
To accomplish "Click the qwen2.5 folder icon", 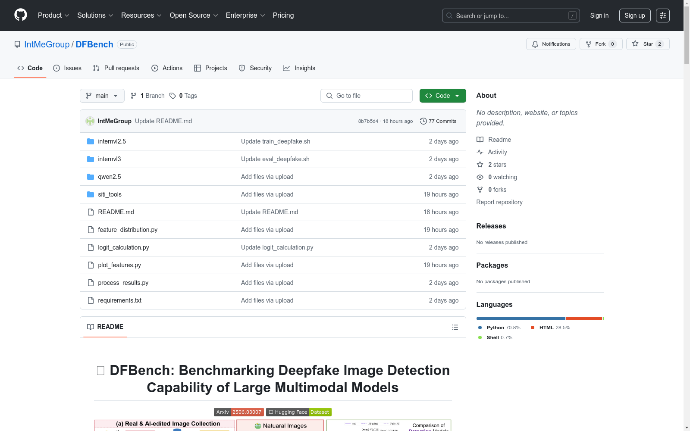I will pyautogui.click(x=91, y=177).
